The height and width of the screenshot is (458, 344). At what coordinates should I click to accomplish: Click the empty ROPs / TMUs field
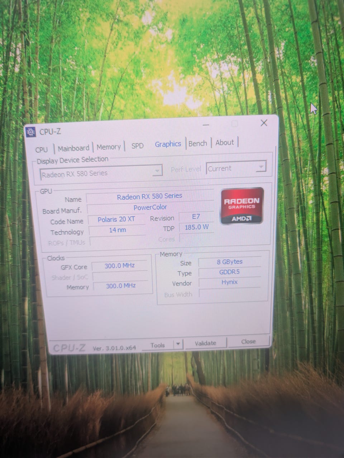point(118,240)
